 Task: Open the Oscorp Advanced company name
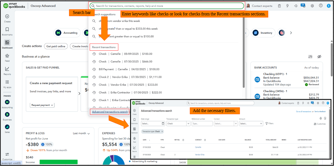coord(43,6)
